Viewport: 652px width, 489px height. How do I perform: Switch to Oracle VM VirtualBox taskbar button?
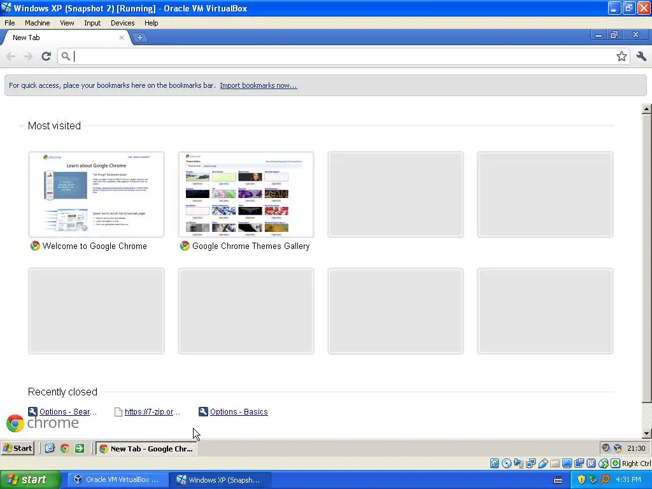[118, 479]
